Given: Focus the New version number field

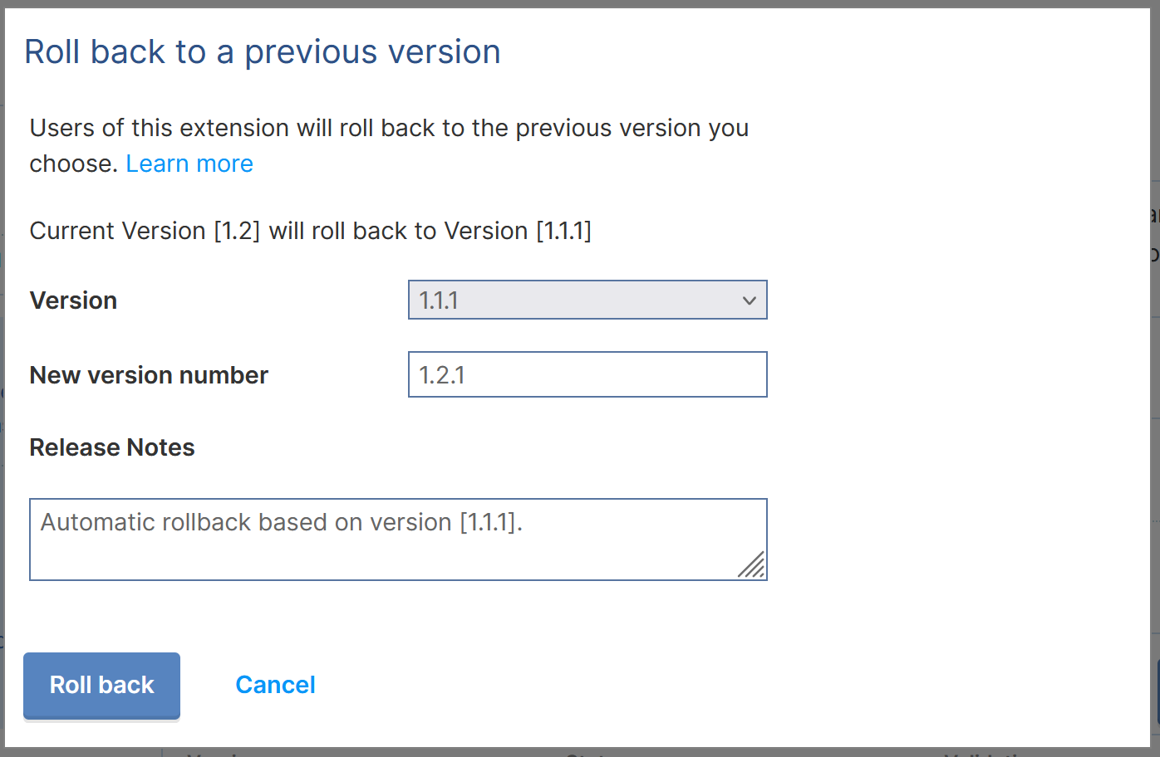Looking at the screenshot, I should click(x=587, y=374).
